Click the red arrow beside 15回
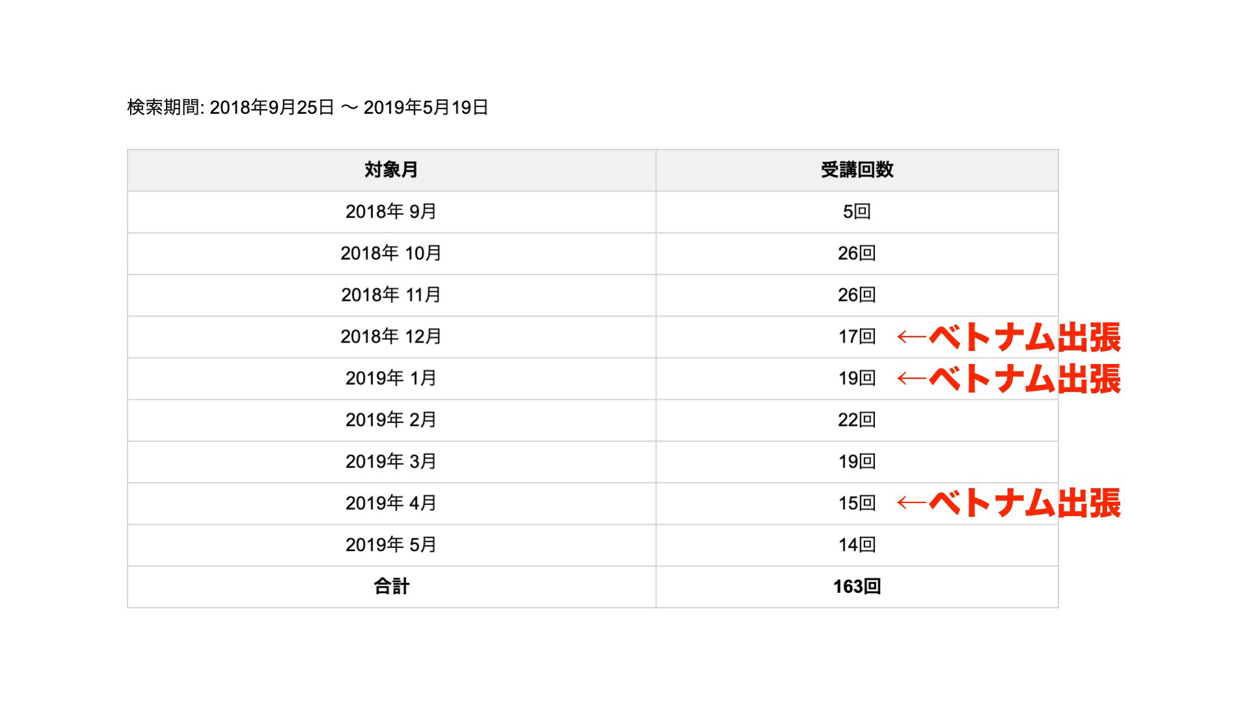 click(911, 502)
